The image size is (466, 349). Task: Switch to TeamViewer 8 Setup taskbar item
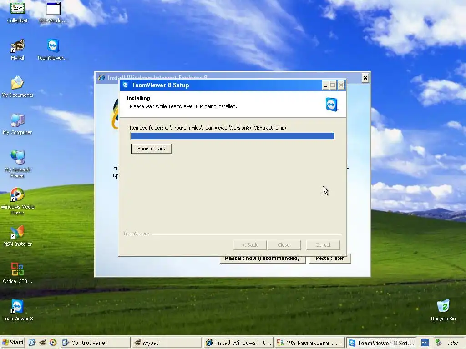coord(381,343)
